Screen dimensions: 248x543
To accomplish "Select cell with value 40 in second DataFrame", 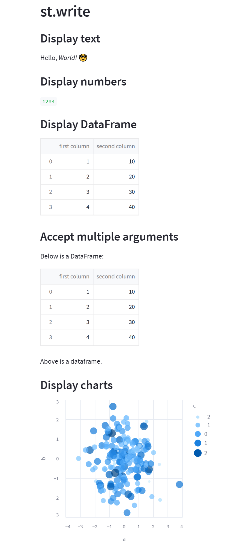I will click(x=116, y=337).
